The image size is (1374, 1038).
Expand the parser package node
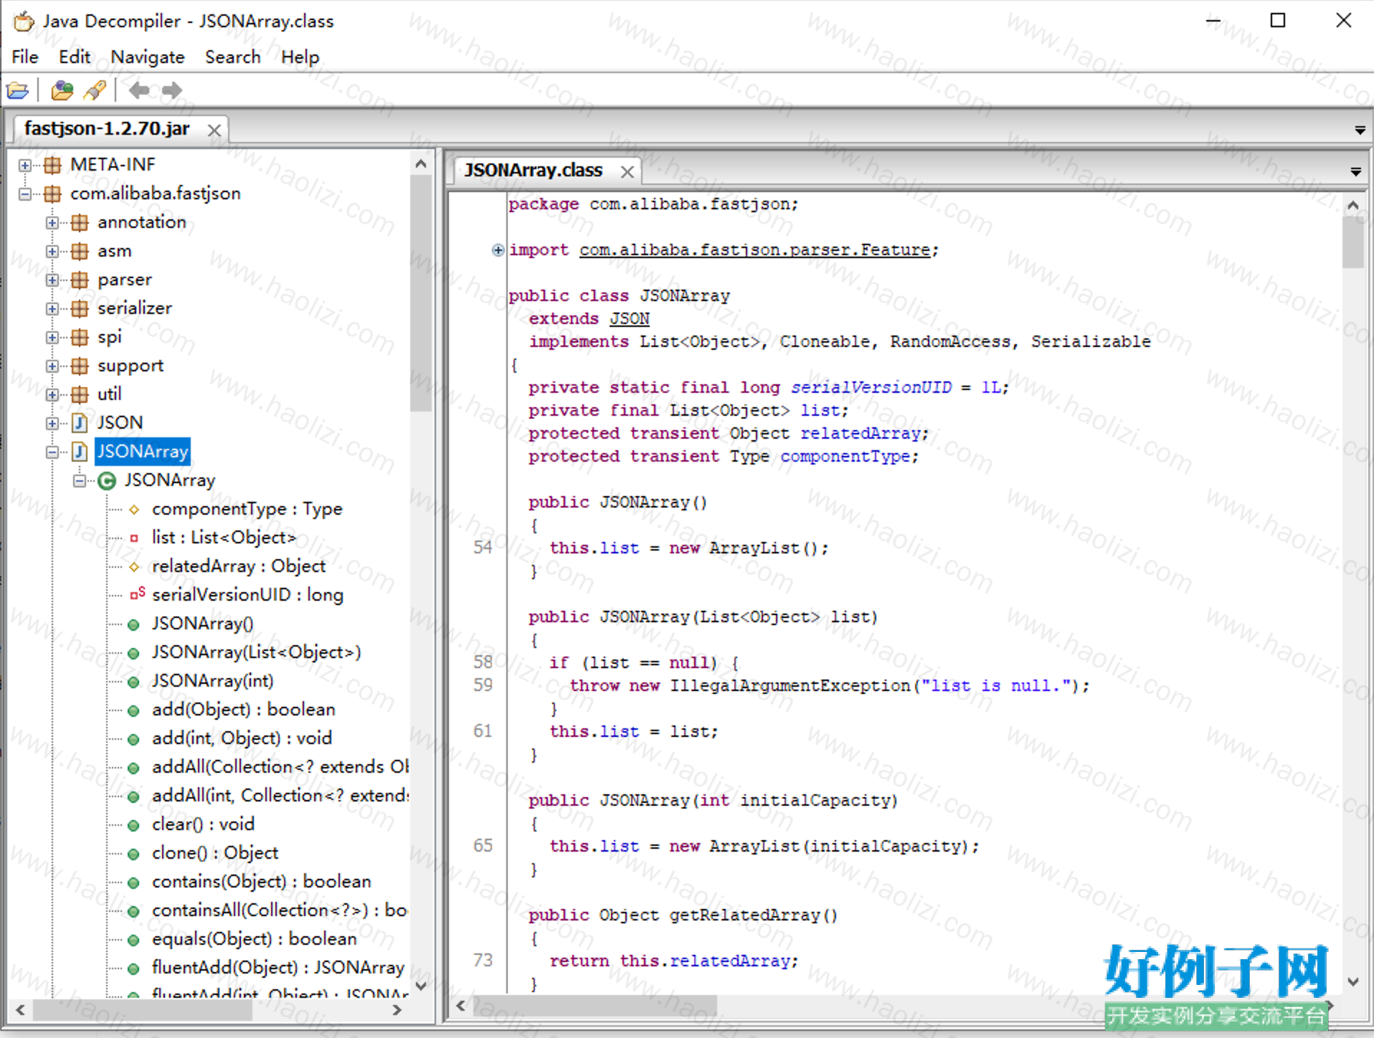[52, 280]
